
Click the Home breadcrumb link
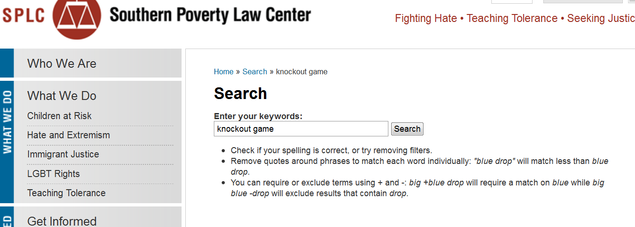point(224,71)
